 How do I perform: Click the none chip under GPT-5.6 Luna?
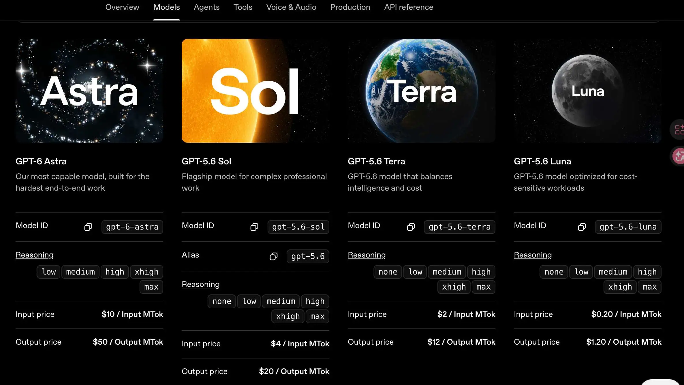point(554,272)
